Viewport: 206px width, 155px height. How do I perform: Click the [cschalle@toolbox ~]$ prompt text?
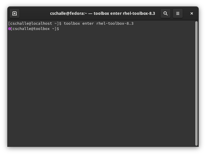pos(35,29)
